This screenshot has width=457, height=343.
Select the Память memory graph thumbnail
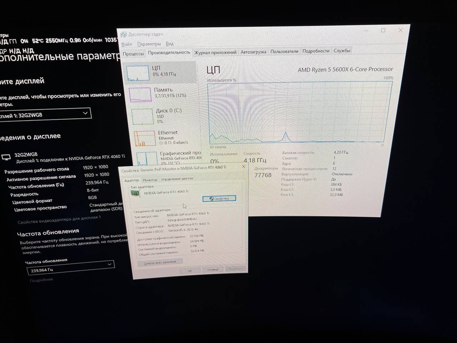click(140, 95)
